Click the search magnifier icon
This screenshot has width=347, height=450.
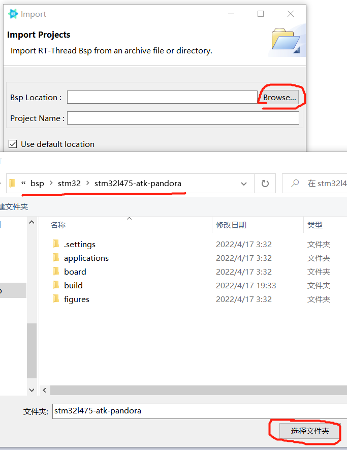(295, 183)
